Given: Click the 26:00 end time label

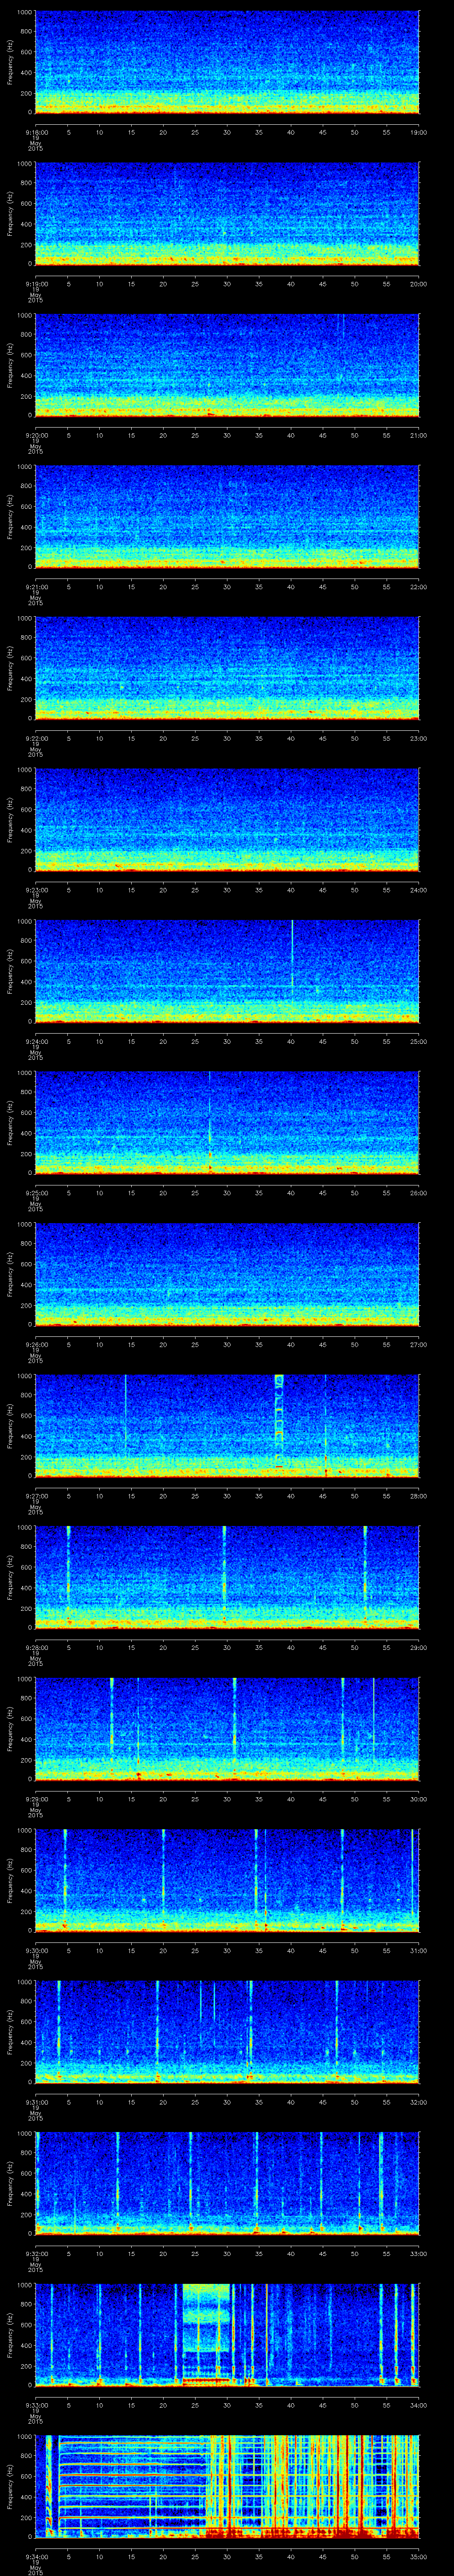Looking at the screenshot, I should 418,1192.
